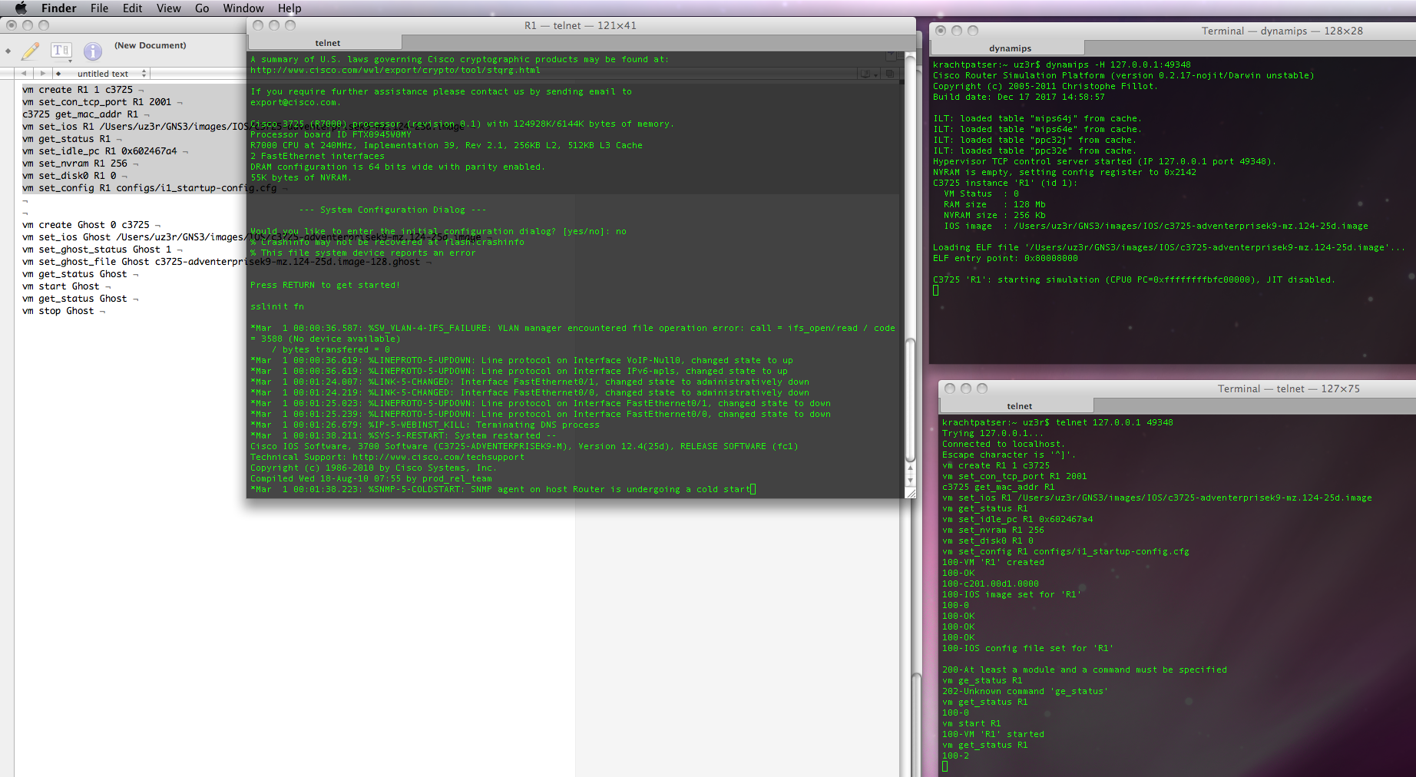Viewport: 1416px width, 777px height.
Task: Click the pencil icon in the editor toolbar
Action: click(31, 51)
